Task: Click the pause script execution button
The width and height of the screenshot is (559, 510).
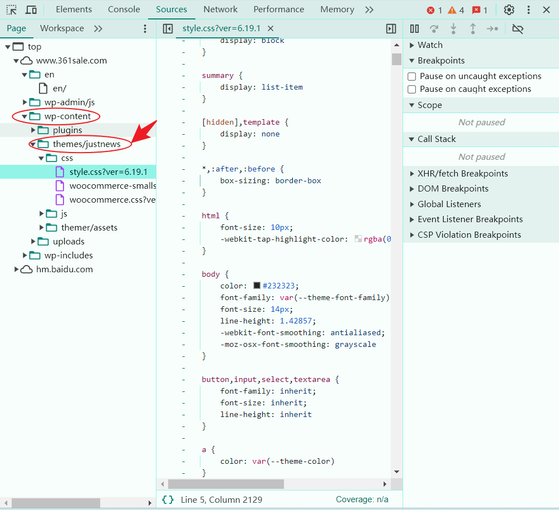Action: click(414, 28)
